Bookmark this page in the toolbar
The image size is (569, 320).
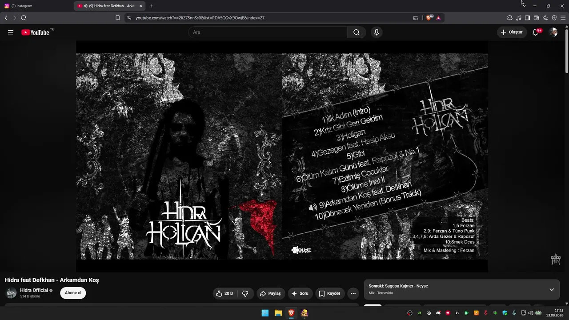pyautogui.click(x=117, y=18)
